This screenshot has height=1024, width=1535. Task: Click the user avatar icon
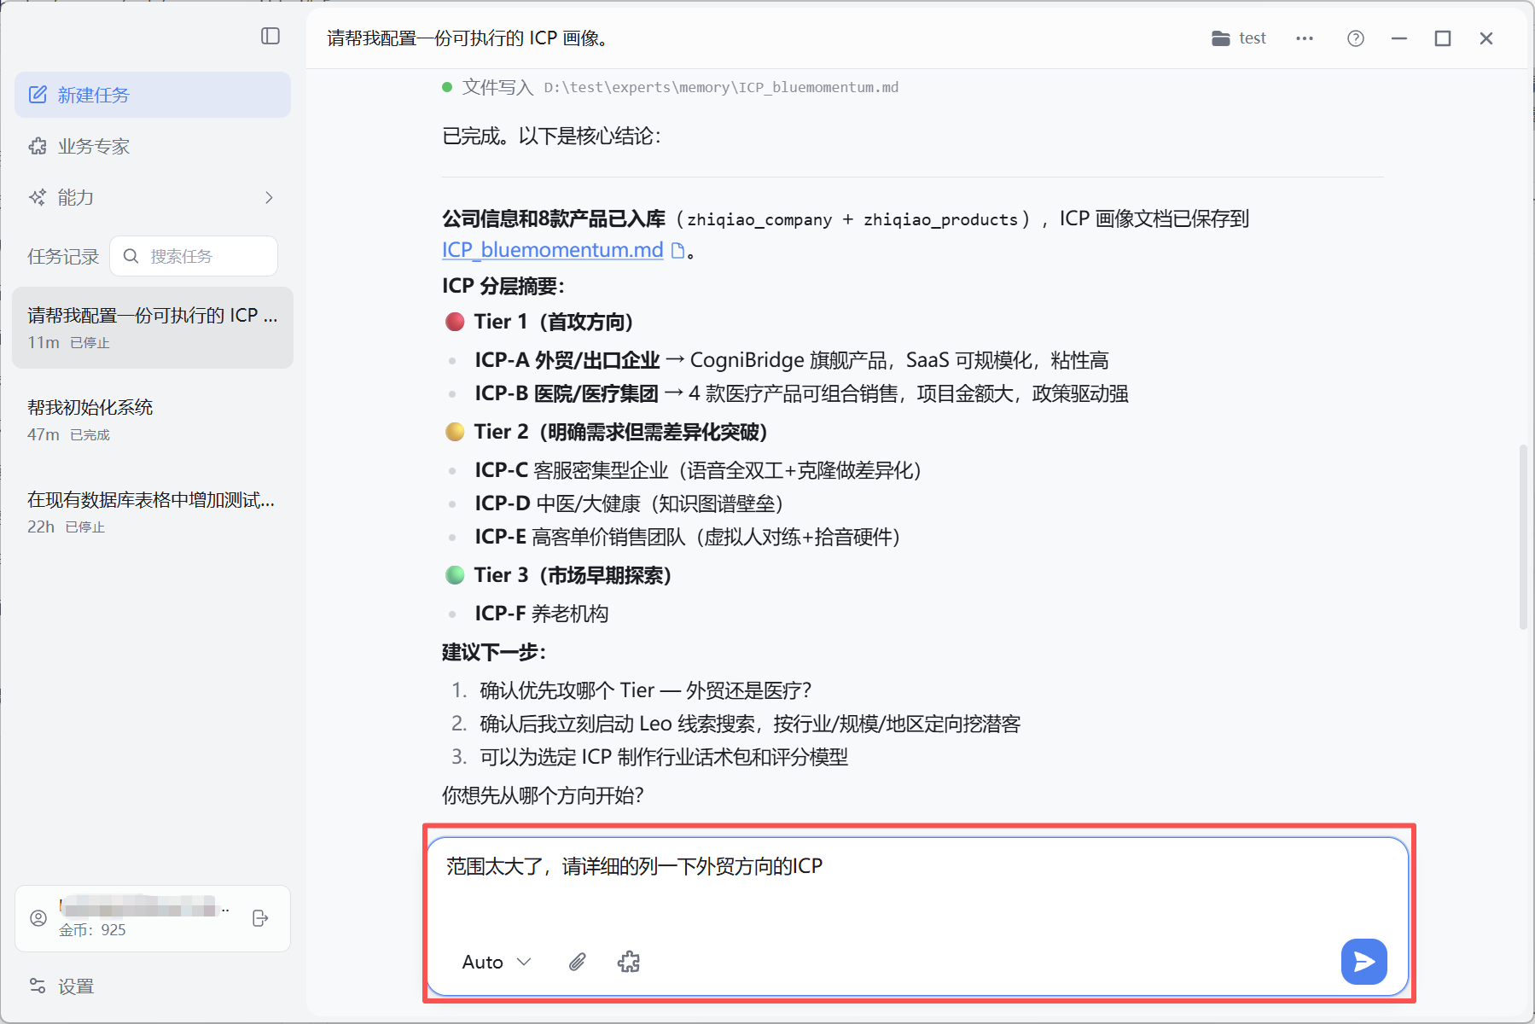[38, 918]
